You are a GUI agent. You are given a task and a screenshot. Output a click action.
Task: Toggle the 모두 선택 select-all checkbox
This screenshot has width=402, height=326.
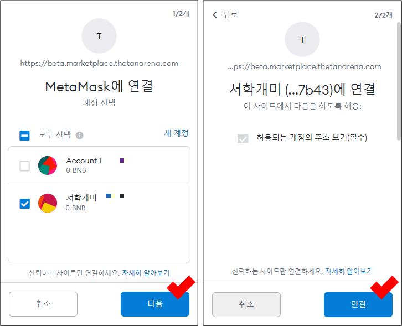pos(25,136)
